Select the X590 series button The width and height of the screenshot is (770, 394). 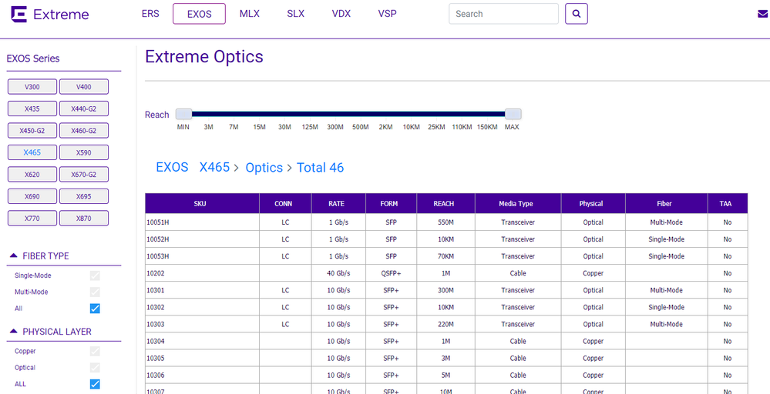tap(84, 152)
